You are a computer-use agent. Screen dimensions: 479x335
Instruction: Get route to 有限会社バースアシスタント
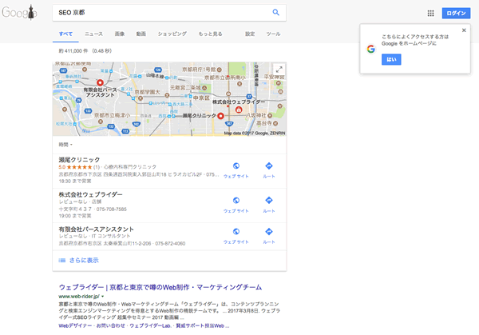point(269,235)
